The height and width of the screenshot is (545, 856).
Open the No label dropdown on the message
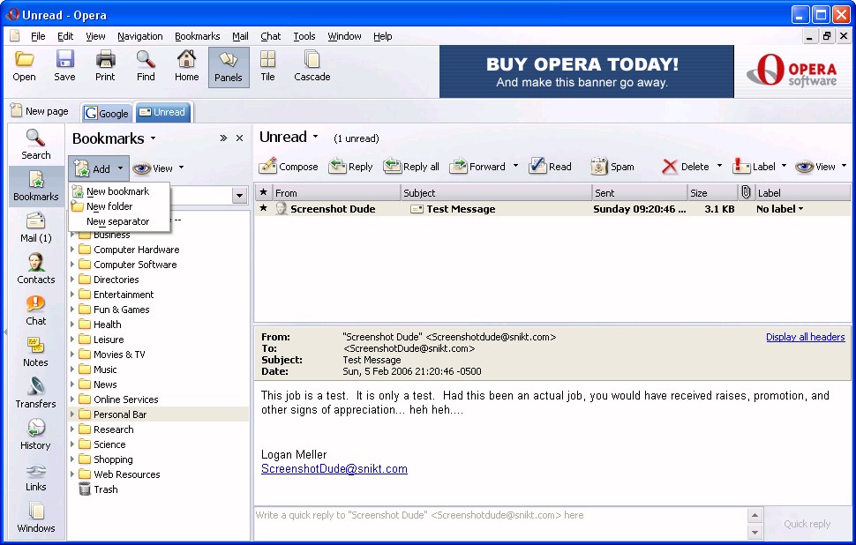click(x=780, y=209)
